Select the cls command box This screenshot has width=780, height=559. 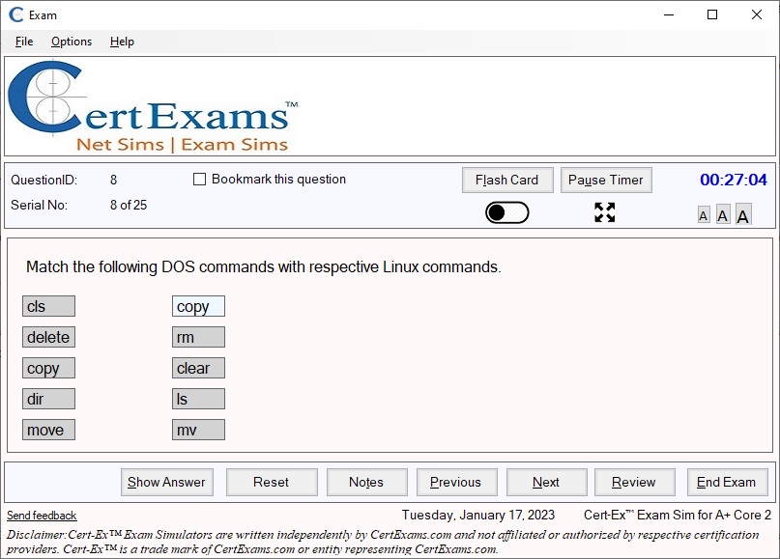point(48,306)
